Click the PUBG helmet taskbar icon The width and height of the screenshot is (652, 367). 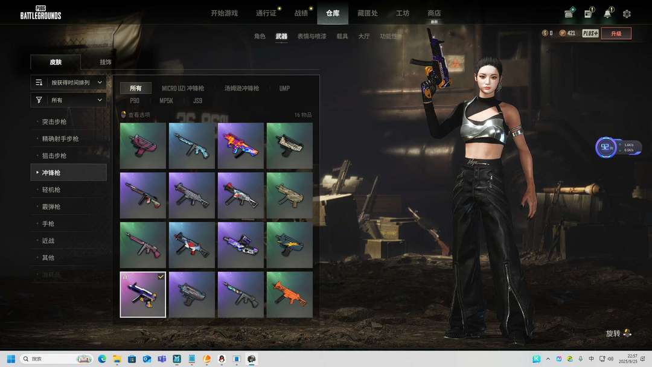coord(252,359)
